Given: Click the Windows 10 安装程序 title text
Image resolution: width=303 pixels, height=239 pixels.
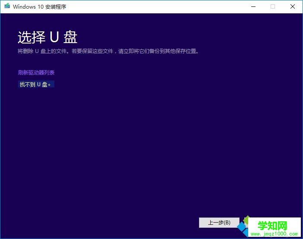Looking at the screenshot, I should tap(40, 6).
